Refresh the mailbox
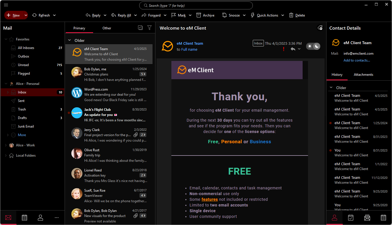Image resolution: width=392 pixels, height=225 pixels. pyautogui.click(x=41, y=15)
